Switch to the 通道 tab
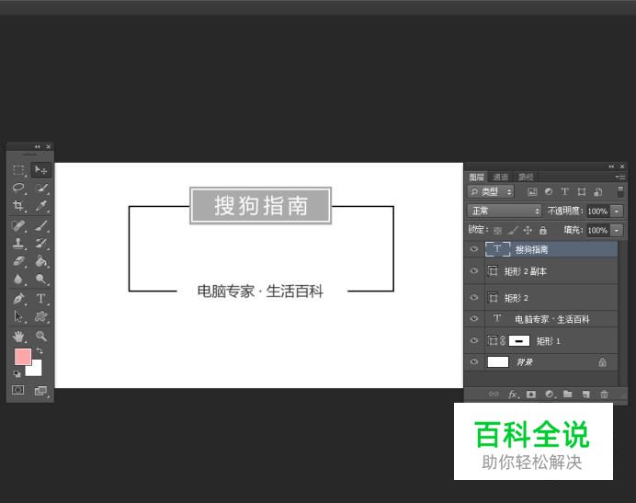The image size is (636, 503). 500,177
